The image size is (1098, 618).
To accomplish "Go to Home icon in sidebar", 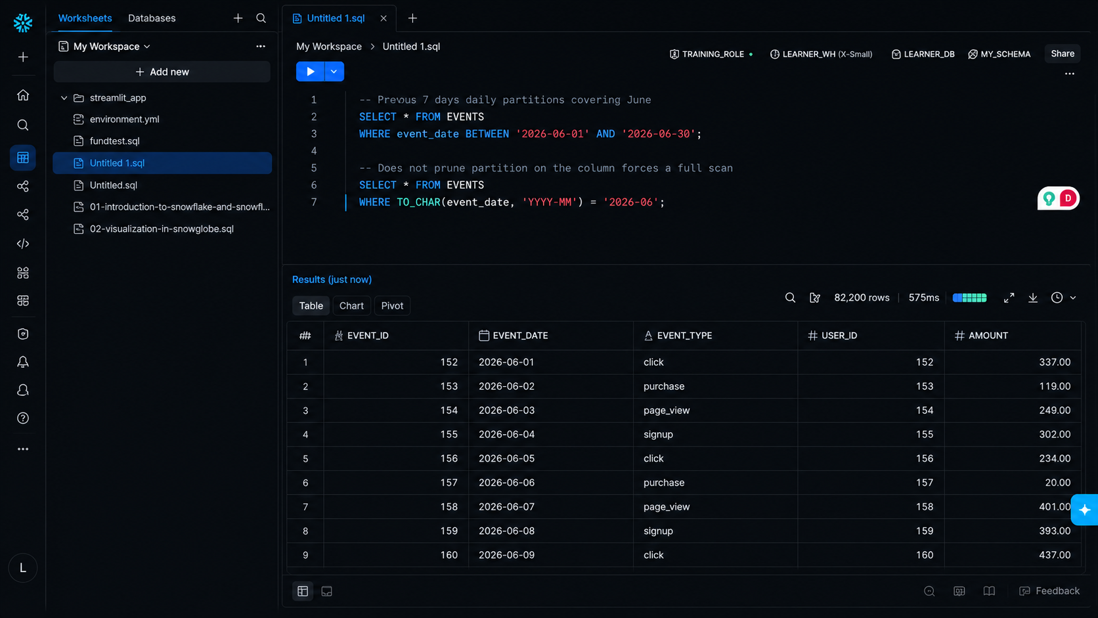I will (x=23, y=95).
